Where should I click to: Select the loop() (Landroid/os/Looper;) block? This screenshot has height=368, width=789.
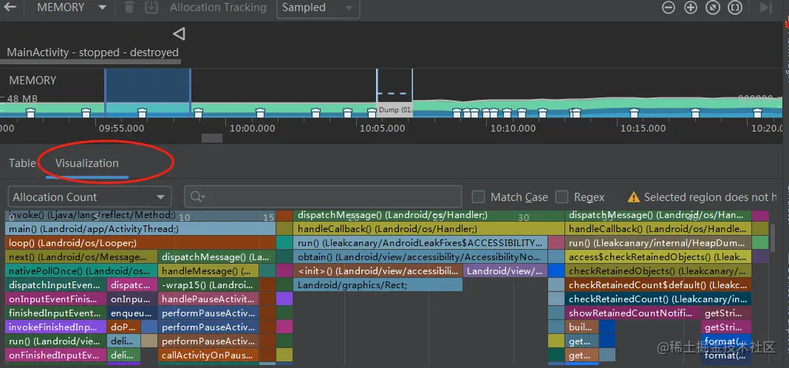(x=140, y=243)
